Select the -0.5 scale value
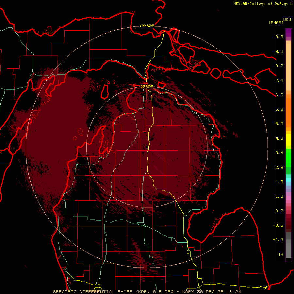 (x=278, y=225)
